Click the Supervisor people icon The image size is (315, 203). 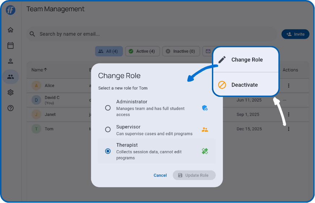point(205,129)
